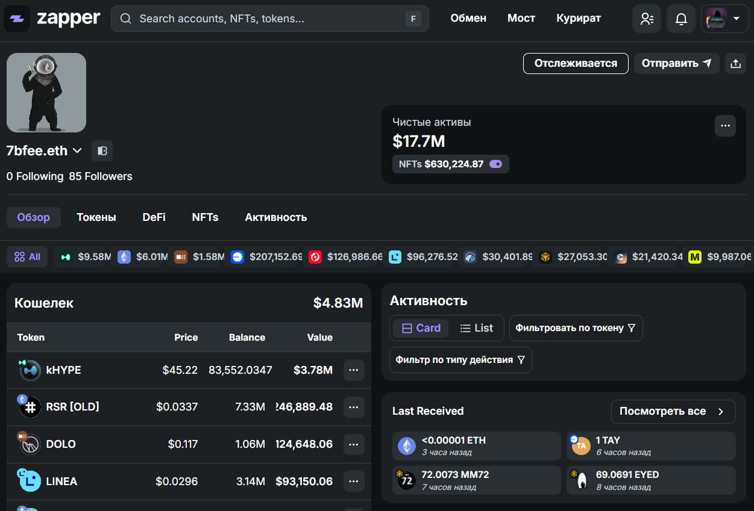Click the Отслеживается button
754x511 pixels.
pos(575,63)
